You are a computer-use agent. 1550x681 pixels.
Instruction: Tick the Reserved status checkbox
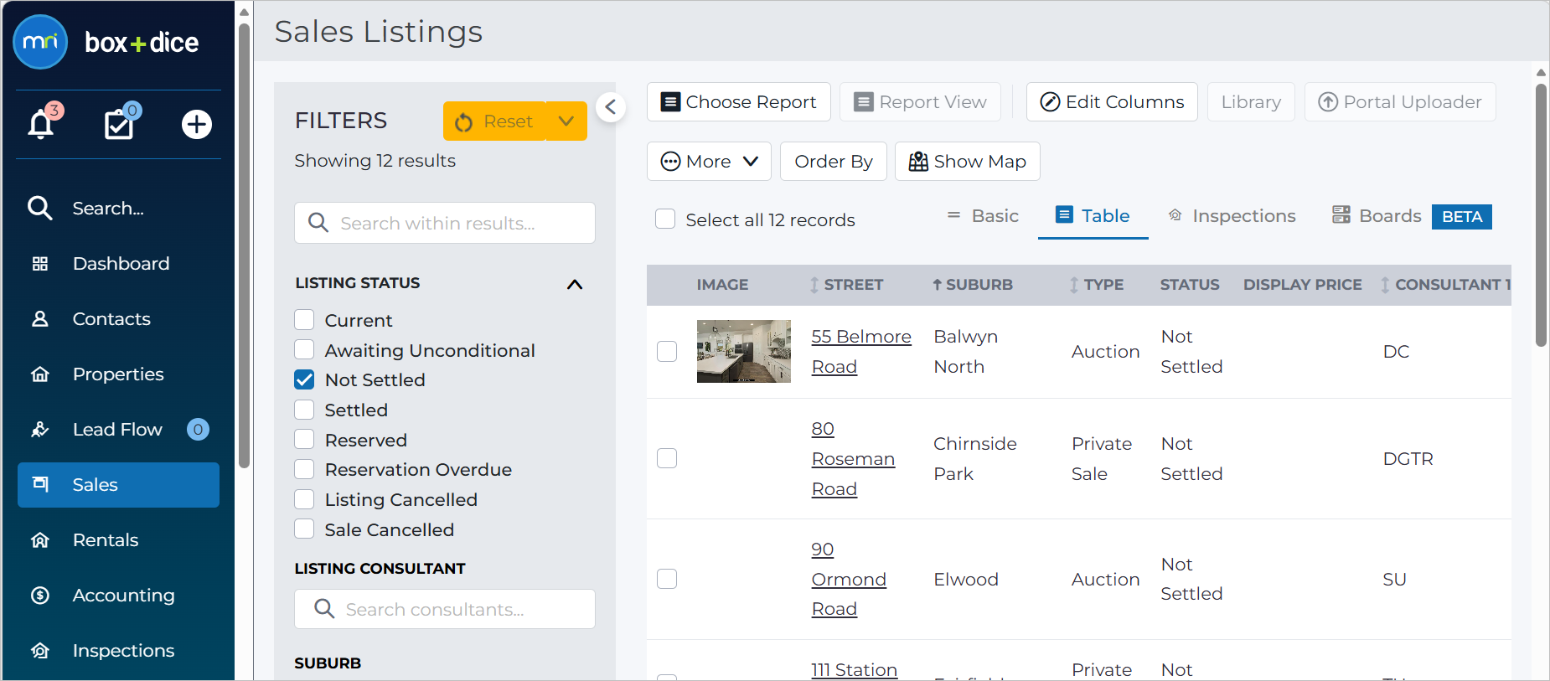[304, 440]
